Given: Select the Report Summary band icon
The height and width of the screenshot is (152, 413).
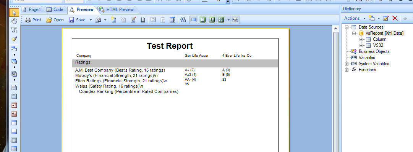Looking at the screenshot, I should click(14, 96).
